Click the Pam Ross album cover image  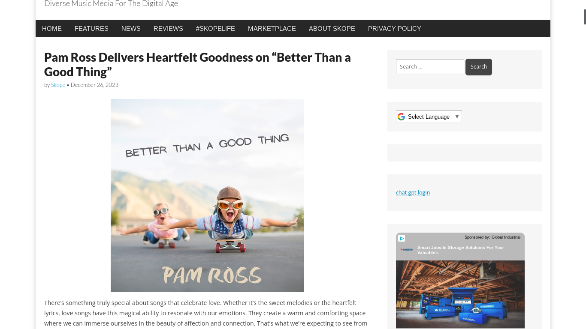click(207, 195)
